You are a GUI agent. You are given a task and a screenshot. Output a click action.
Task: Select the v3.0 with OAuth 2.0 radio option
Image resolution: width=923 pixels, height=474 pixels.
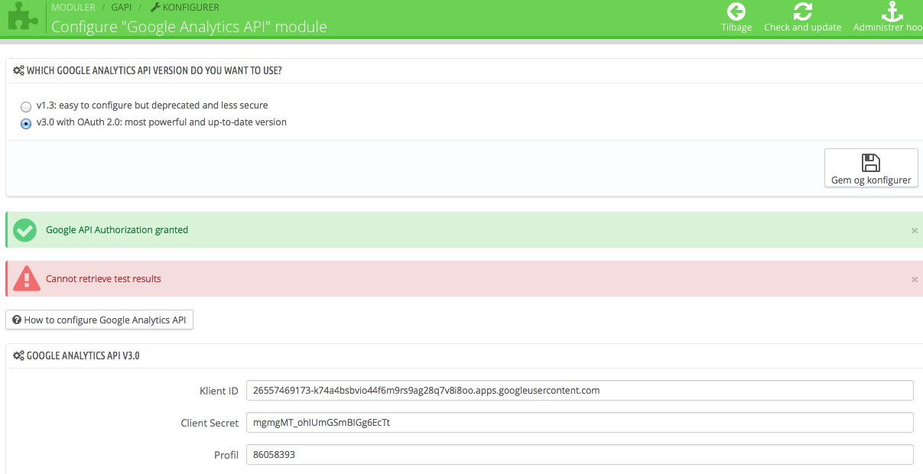point(26,124)
